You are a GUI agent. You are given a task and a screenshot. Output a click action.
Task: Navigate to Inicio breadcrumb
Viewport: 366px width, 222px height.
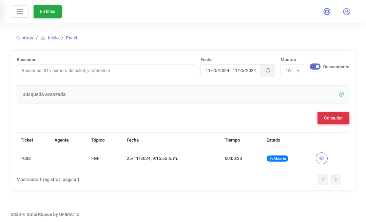click(53, 38)
